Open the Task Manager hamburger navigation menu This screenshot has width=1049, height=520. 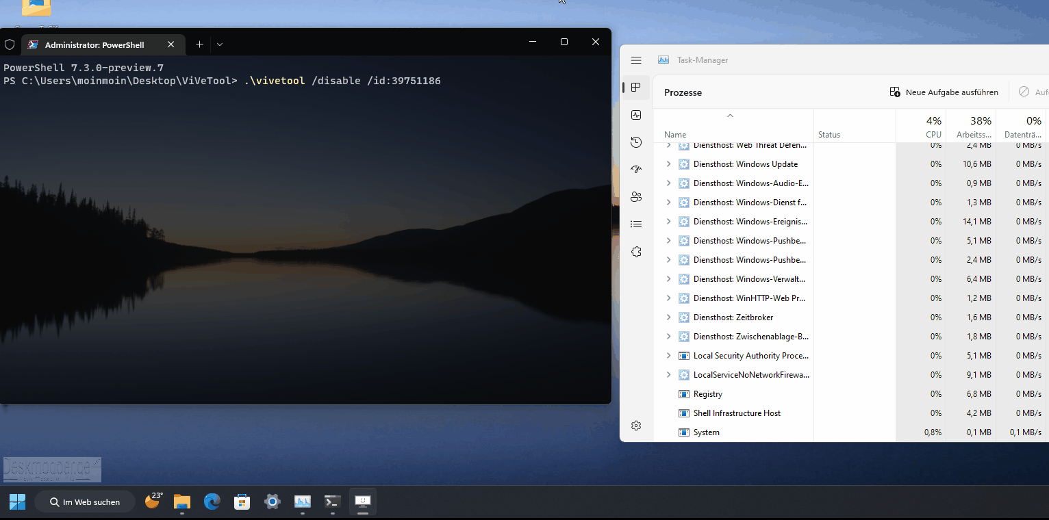636,60
